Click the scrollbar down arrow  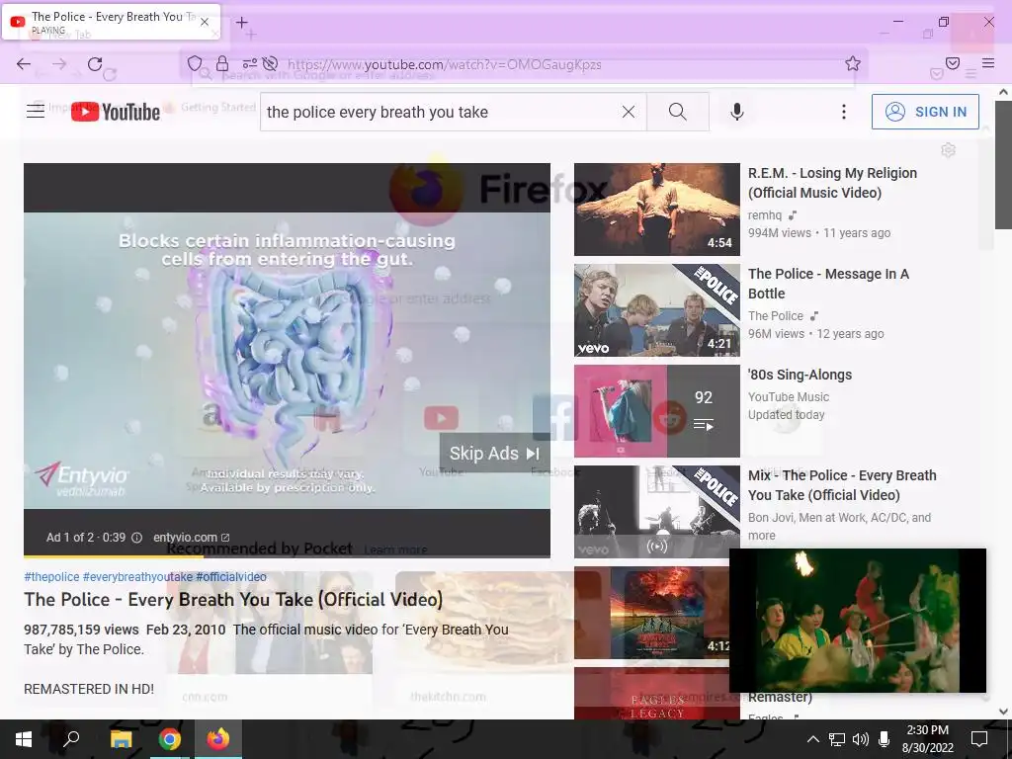click(x=1003, y=712)
